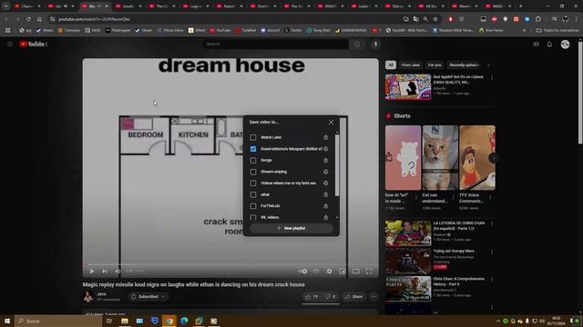
Task: Check the Songs playlist box
Action: 253,160
